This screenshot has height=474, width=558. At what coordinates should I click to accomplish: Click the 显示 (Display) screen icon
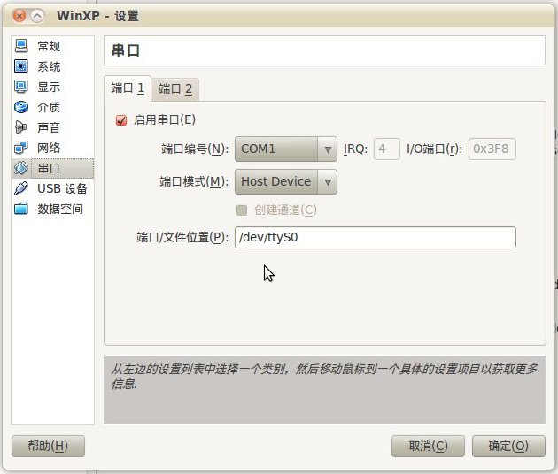tap(21, 87)
